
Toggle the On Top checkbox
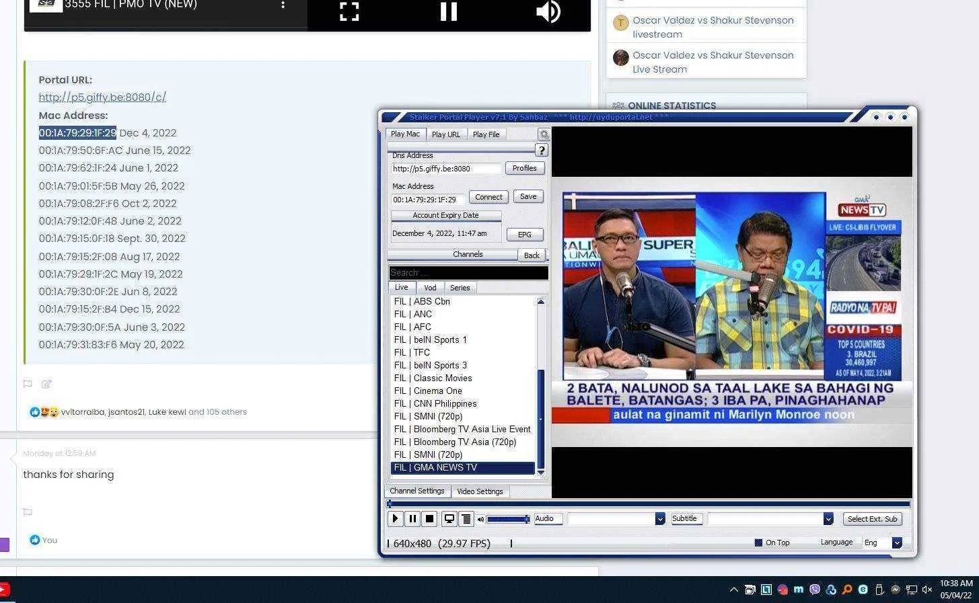758,542
